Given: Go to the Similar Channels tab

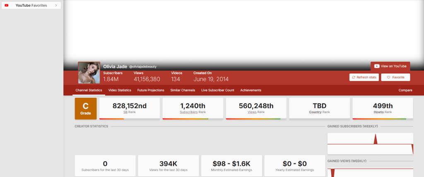Looking at the screenshot, I should pyautogui.click(x=183, y=90).
